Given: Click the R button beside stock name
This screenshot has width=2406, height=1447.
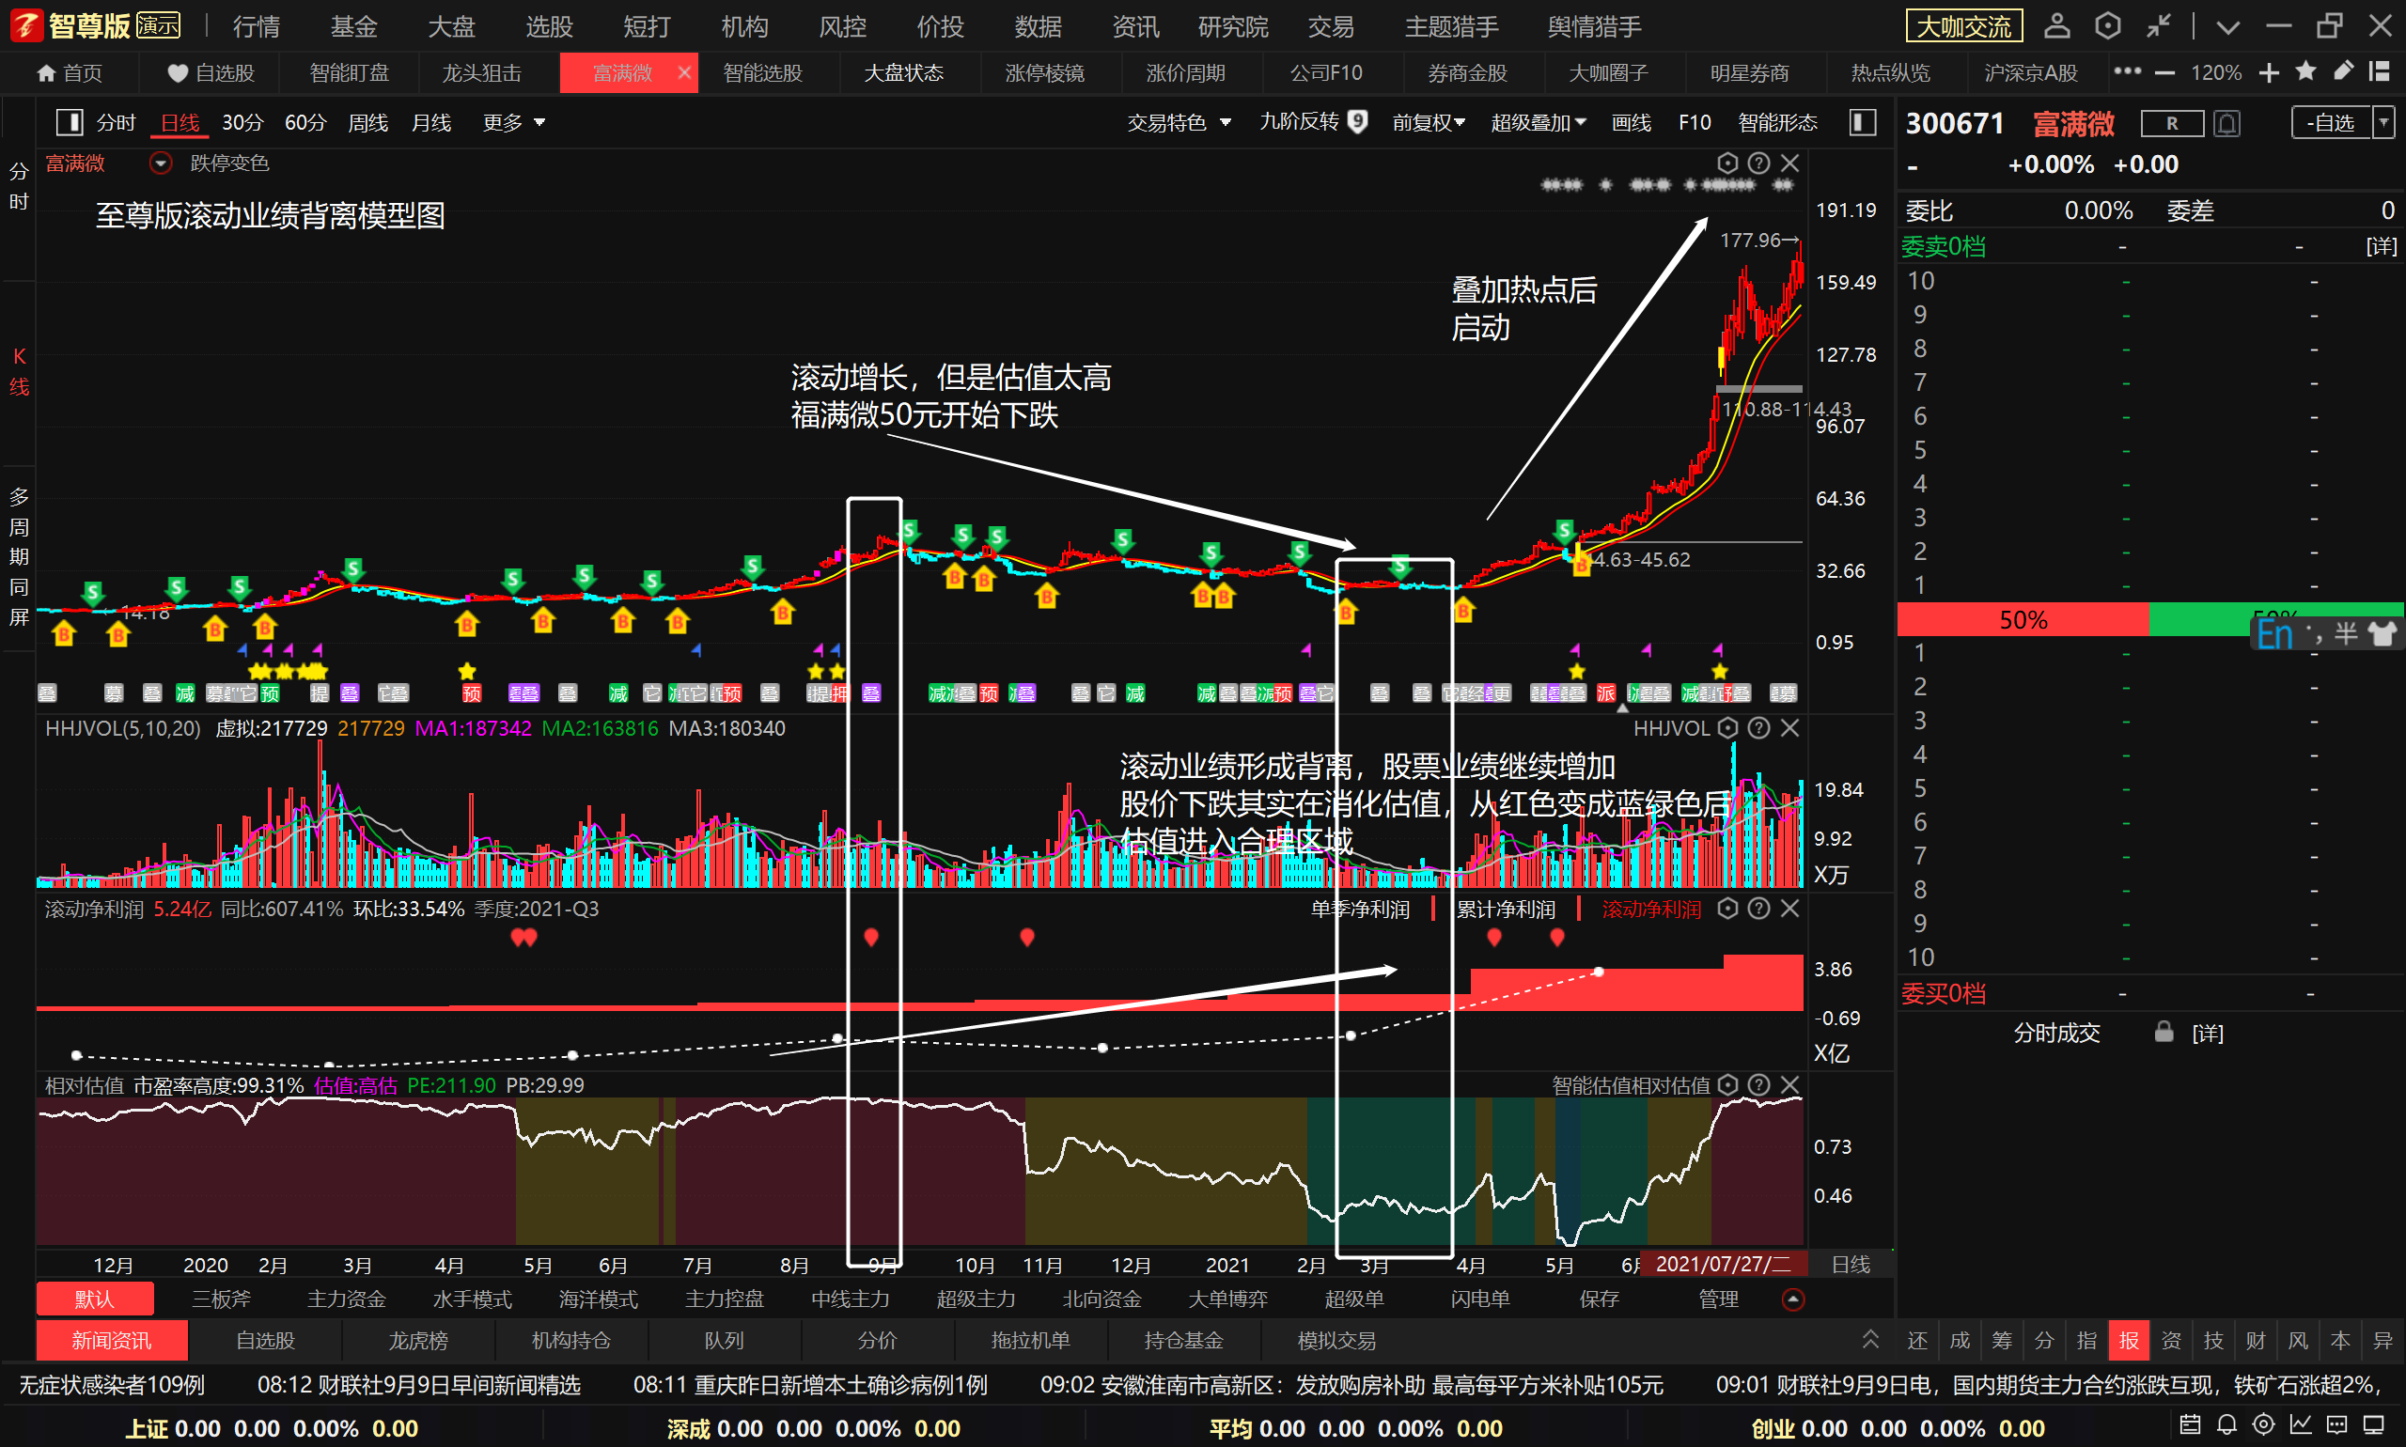Looking at the screenshot, I should coord(2172,124).
